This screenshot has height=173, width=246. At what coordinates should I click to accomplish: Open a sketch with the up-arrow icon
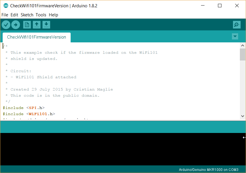(x=37, y=25)
